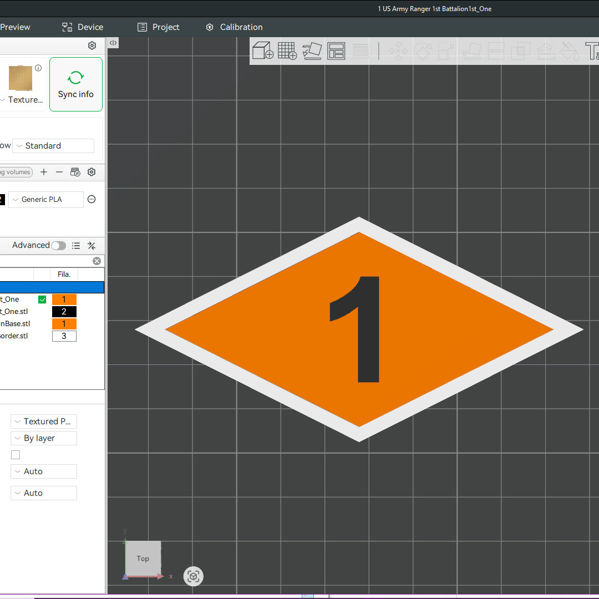The width and height of the screenshot is (599, 599).
Task: Open the view orientation cube labeled Top
Action: click(x=143, y=559)
